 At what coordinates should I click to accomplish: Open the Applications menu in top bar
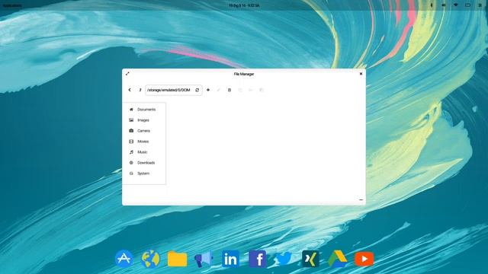click(x=12, y=5)
